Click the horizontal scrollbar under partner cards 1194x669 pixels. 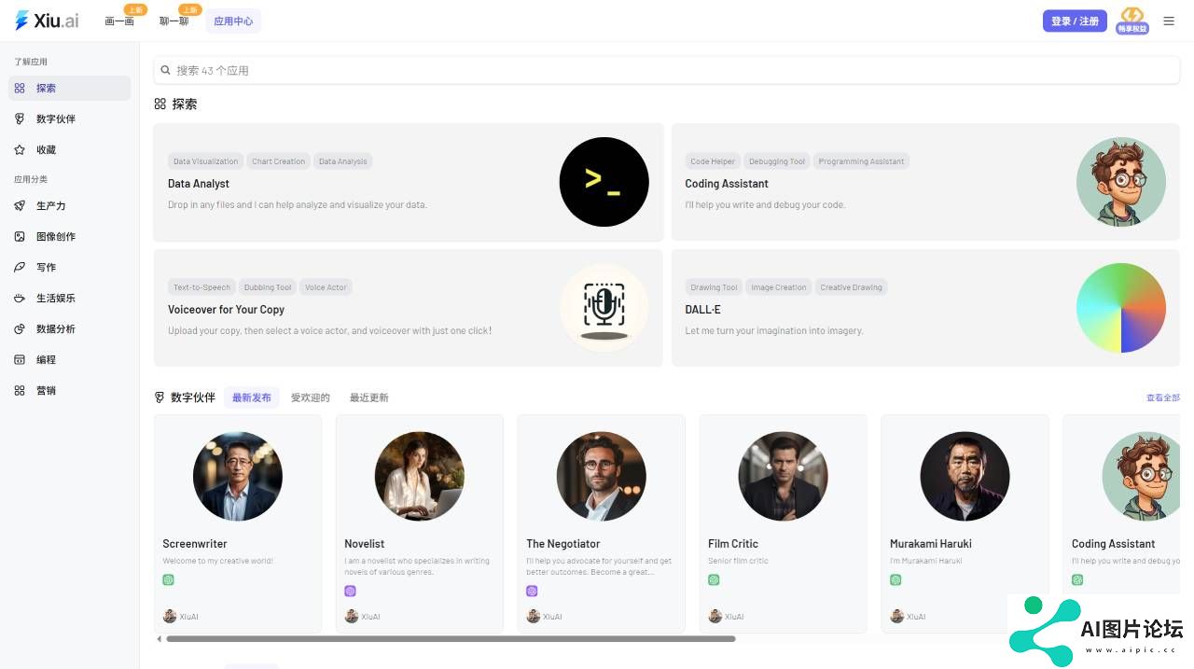(x=451, y=639)
